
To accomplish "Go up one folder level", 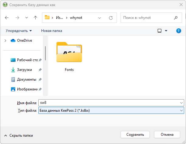I will tap(35, 18).
